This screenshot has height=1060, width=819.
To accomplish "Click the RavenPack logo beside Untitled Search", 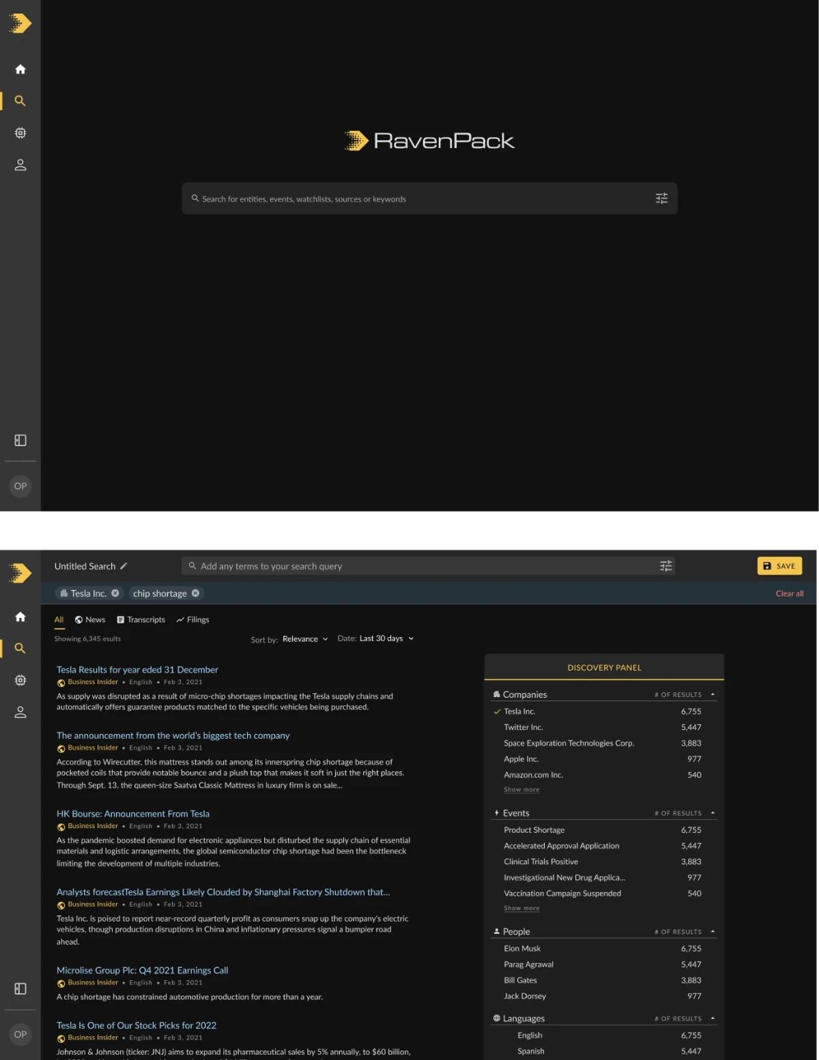I will click(20, 573).
